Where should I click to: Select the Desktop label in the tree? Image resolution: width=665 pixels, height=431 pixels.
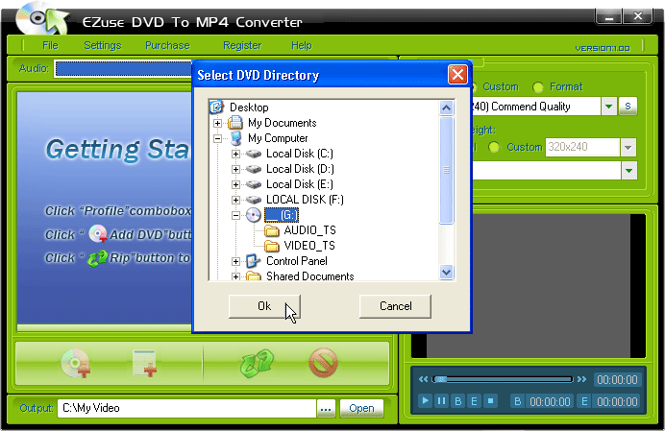(249, 108)
